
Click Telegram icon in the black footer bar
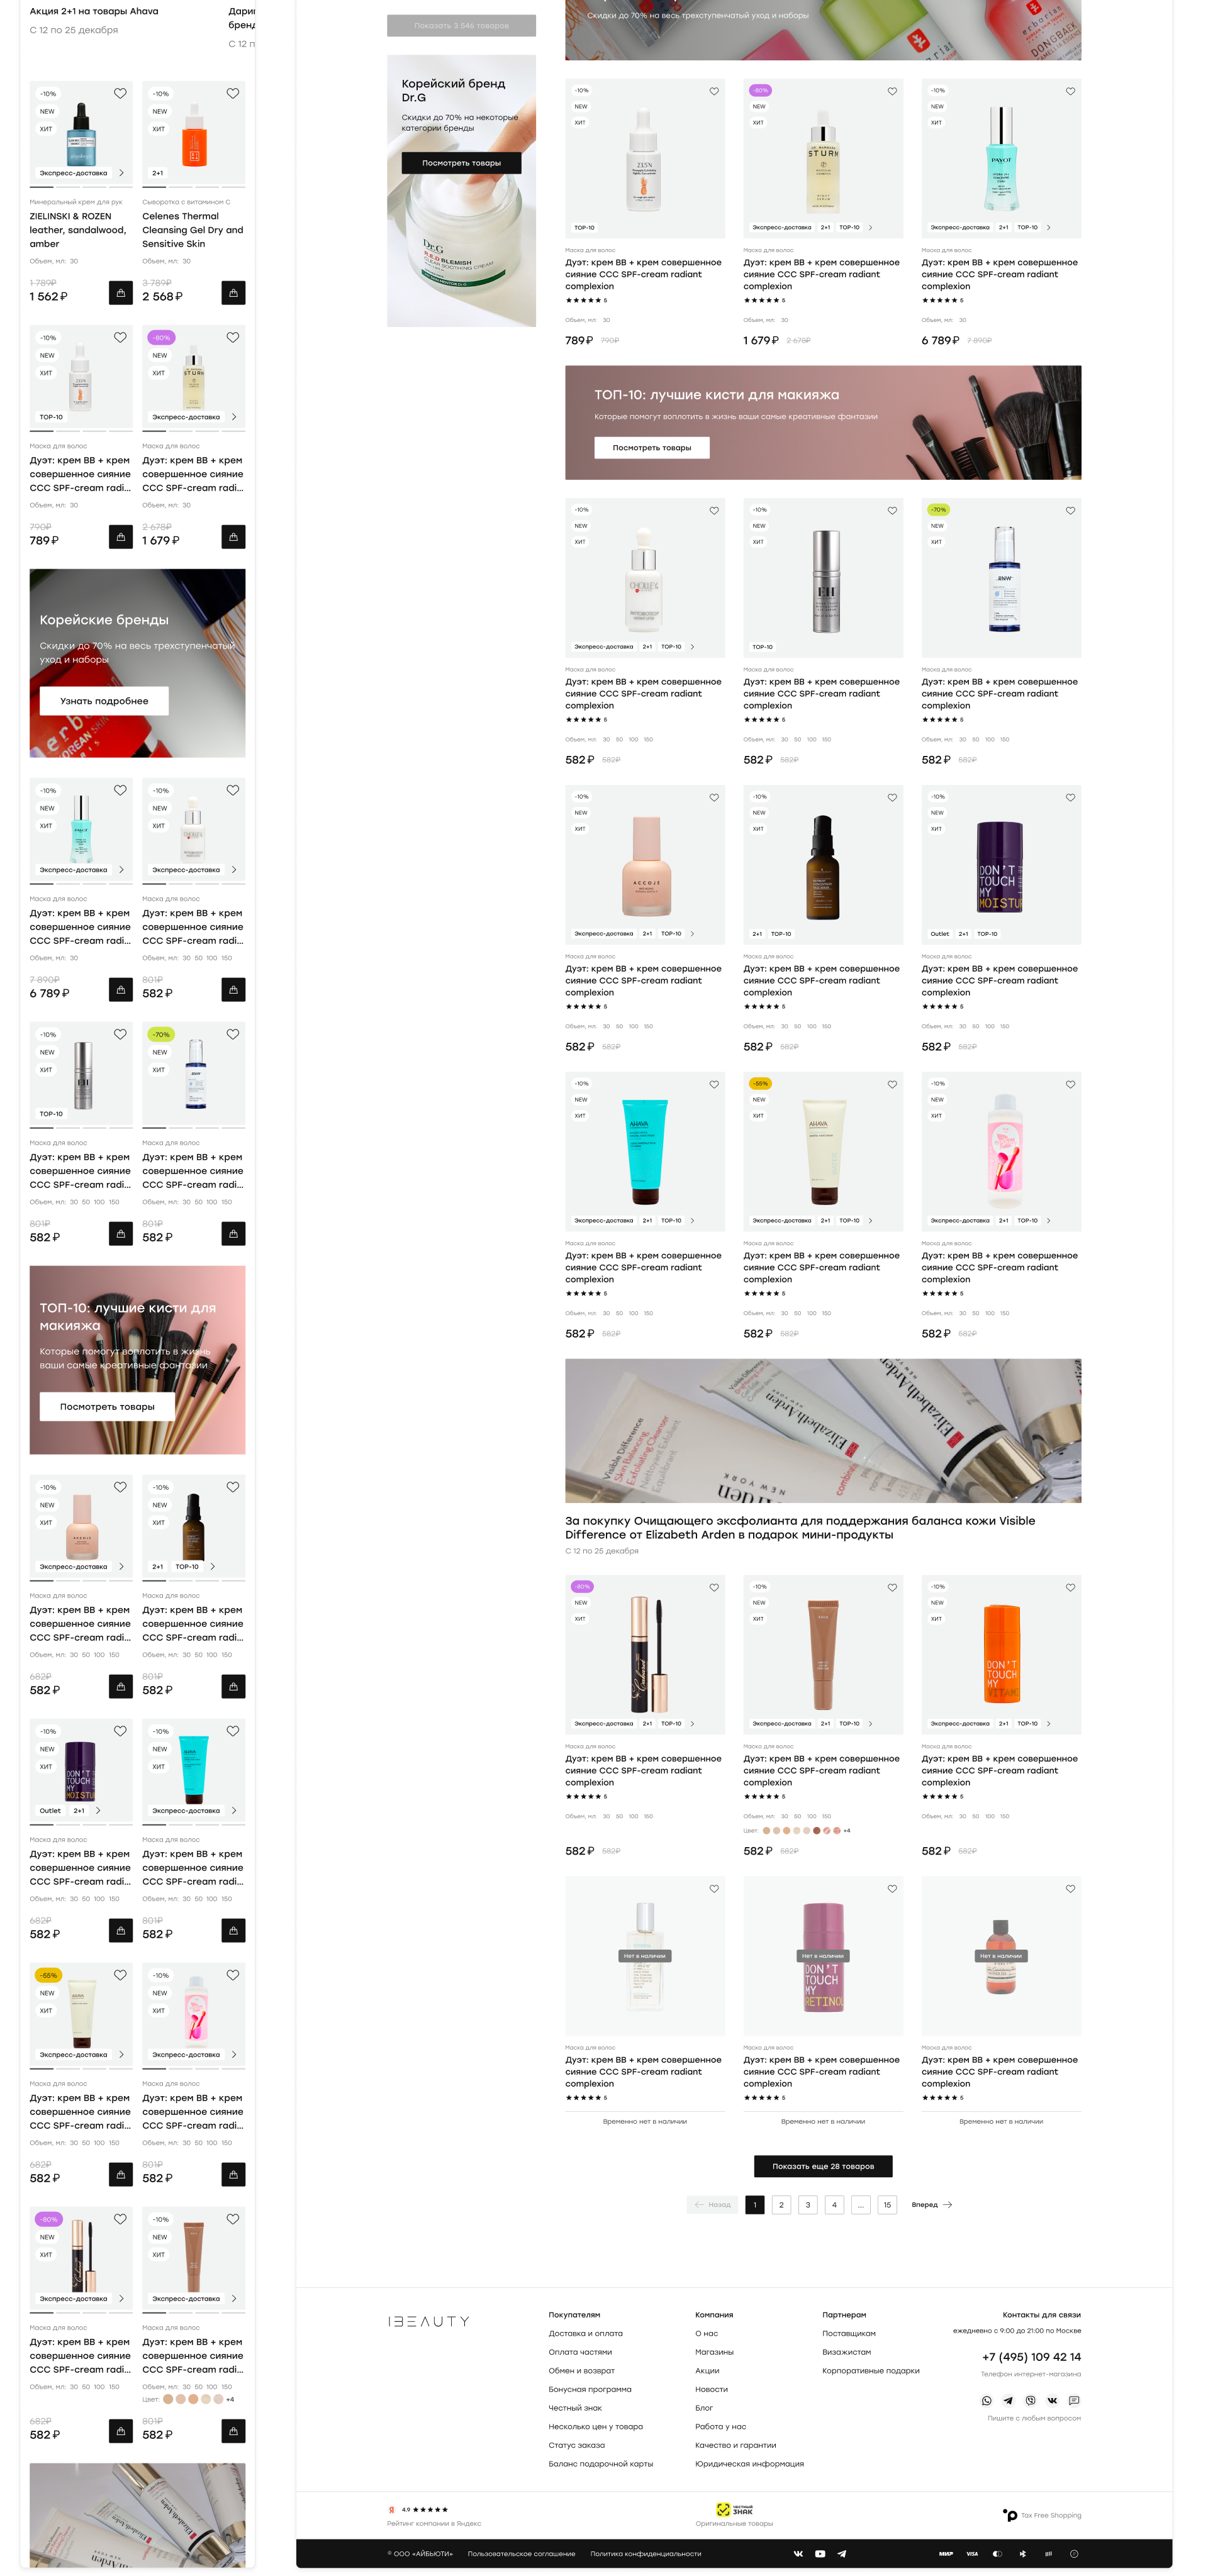click(842, 2553)
